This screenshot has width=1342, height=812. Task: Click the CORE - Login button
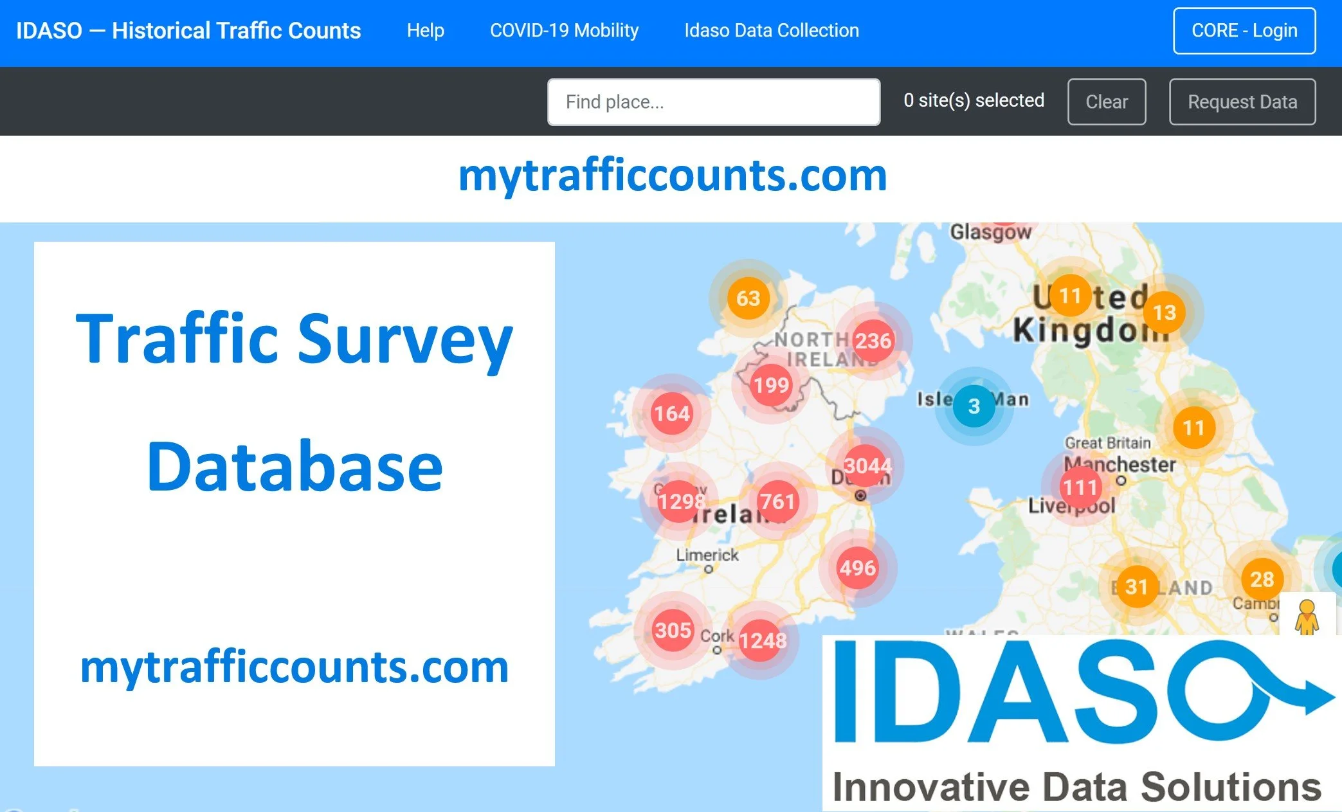pos(1244,31)
